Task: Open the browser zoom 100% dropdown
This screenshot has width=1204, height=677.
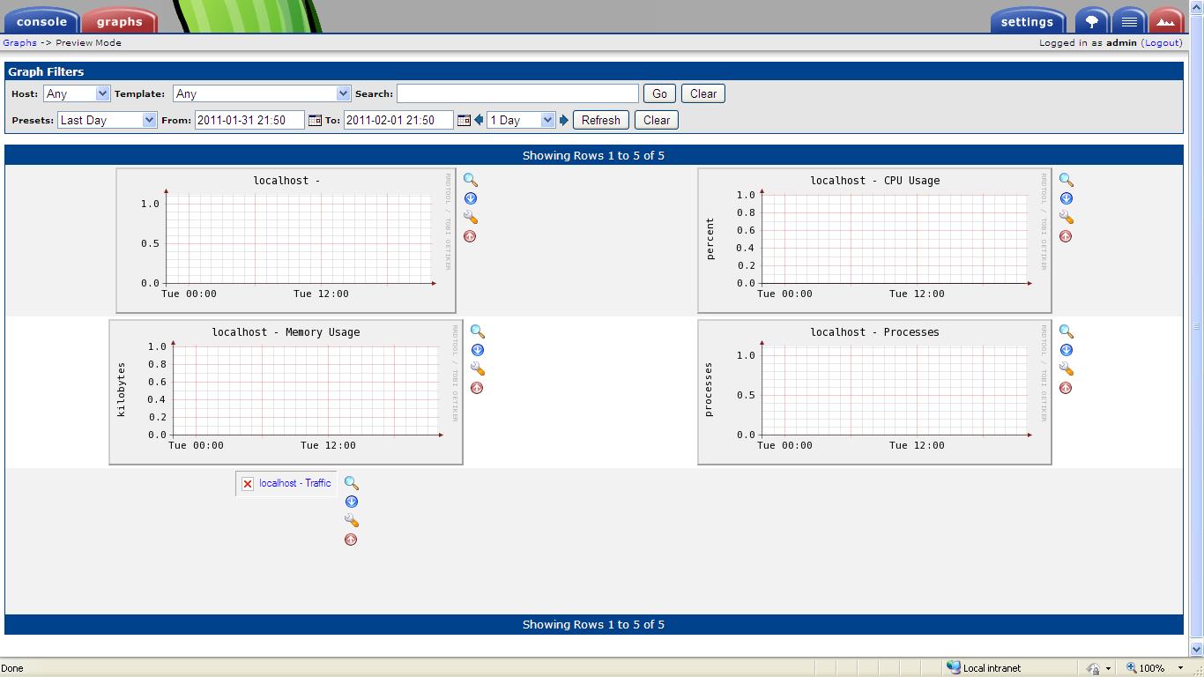Action: pyautogui.click(x=1180, y=668)
